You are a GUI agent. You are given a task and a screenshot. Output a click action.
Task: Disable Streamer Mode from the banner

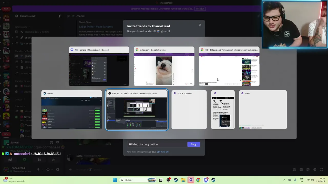[x=200, y=9]
